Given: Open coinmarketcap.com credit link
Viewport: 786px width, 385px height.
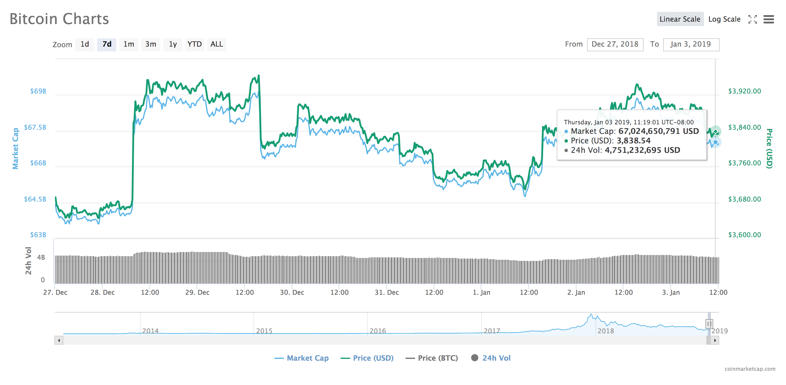Looking at the screenshot, I should (750, 369).
